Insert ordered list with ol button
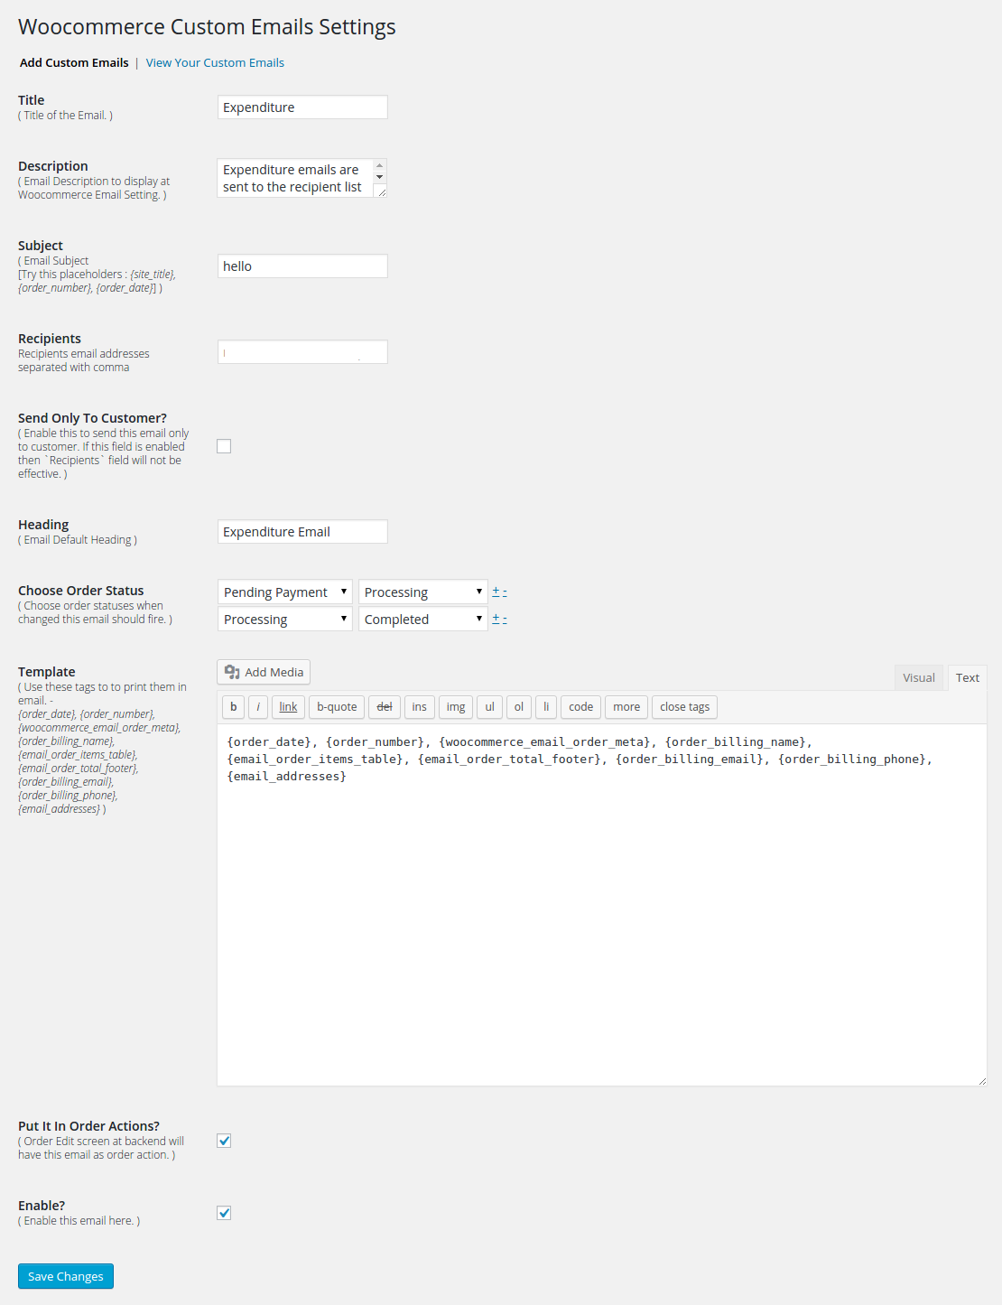The height and width of the screenshot is (1305, 1002). pyautogui.click(x=519, y=707)
